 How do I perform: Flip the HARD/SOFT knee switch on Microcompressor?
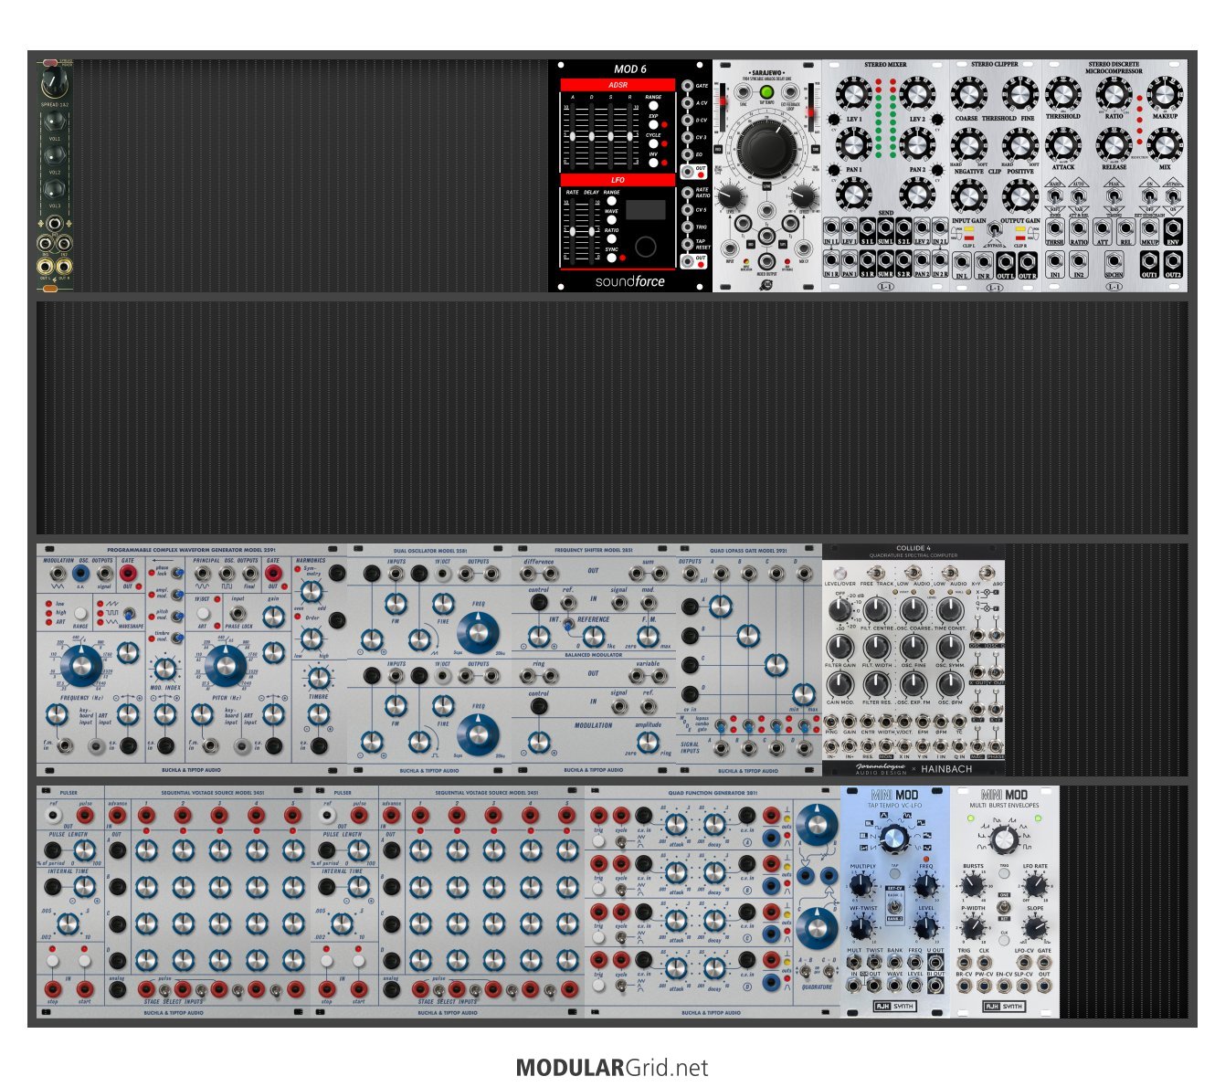[x=1055, y=195]
